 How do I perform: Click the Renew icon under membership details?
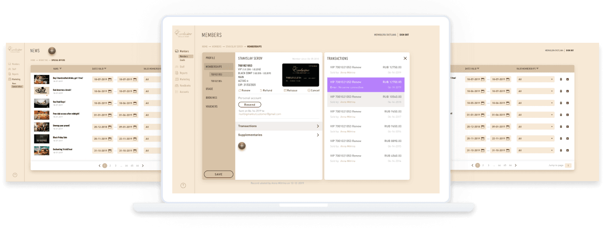pyautogui.click(x=239, y=91)
